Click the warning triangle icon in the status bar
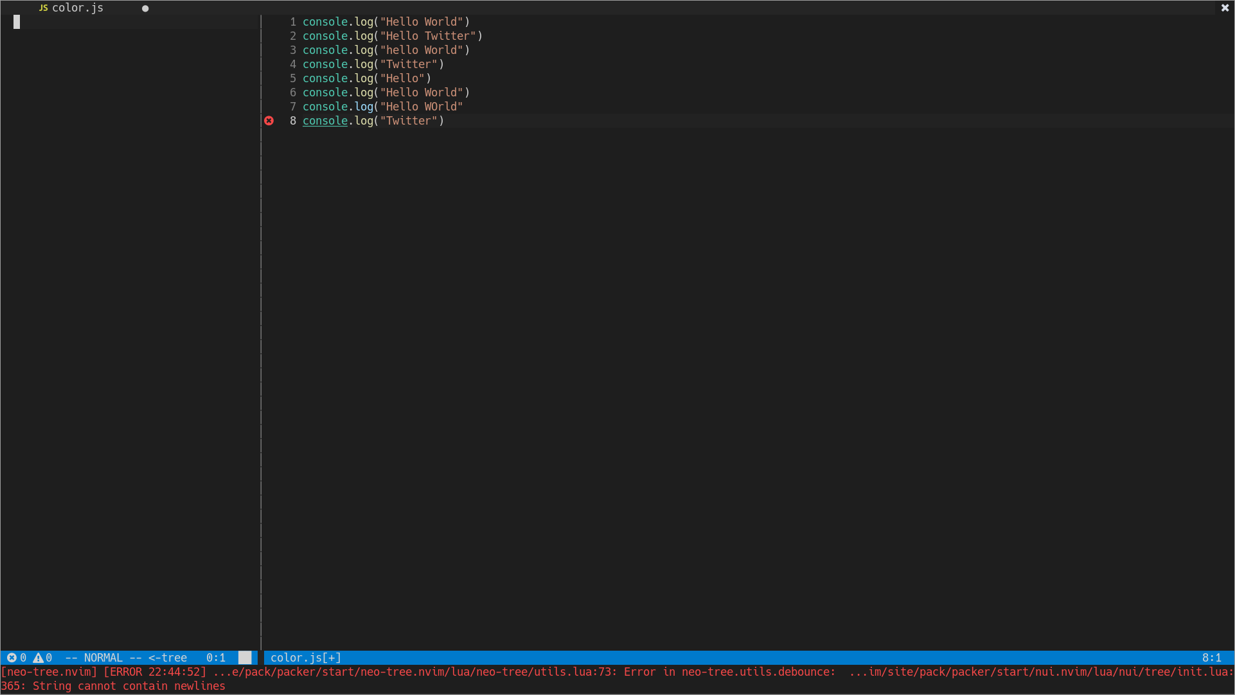Viewport: 1235px width, 695px height. (38, 657)
